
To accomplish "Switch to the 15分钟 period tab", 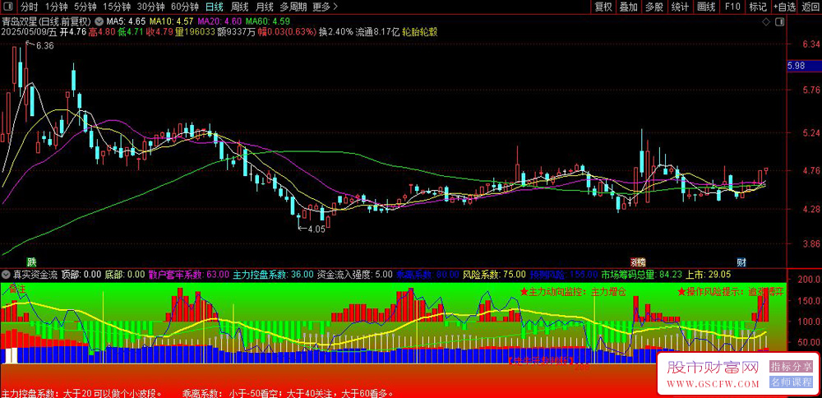I will (x=117, y=7).
